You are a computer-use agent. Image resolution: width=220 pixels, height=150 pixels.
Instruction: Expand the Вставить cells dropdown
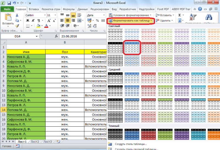(174, 15)
